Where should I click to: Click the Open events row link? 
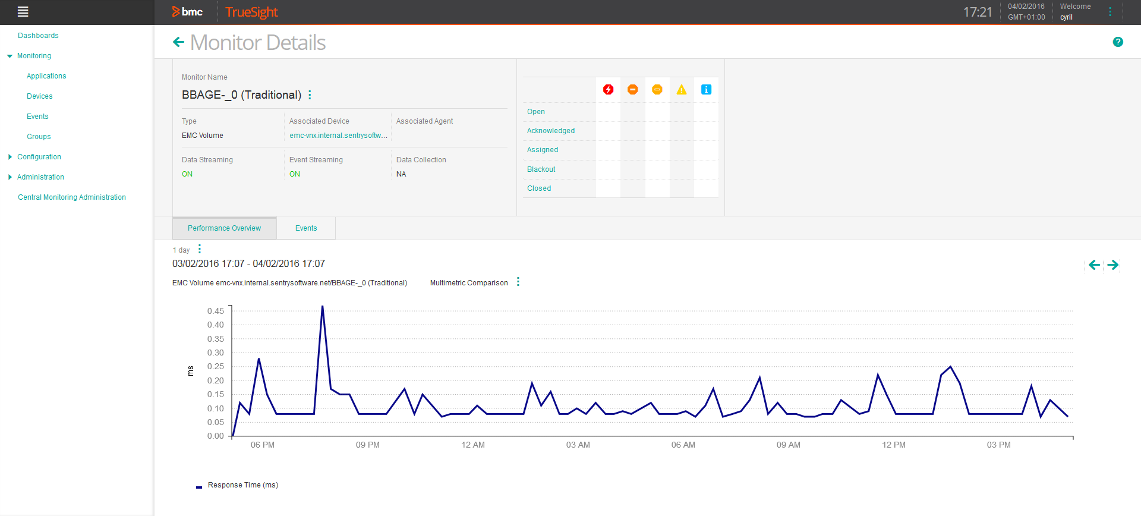click(x=536, y=112)
